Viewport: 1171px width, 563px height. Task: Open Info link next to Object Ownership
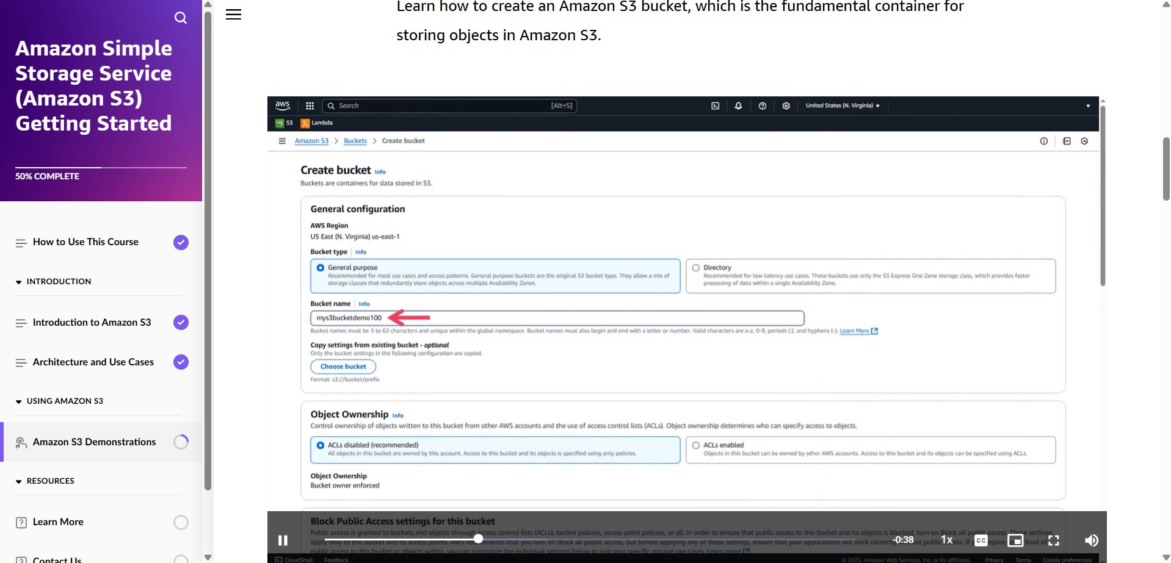pos(397,415)
